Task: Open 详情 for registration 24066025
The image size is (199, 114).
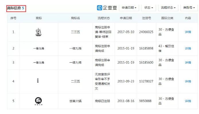Action: pyautogui.click(x=188, y=32)
